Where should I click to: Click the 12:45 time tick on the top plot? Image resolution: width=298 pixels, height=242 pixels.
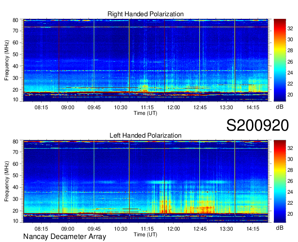200,107
